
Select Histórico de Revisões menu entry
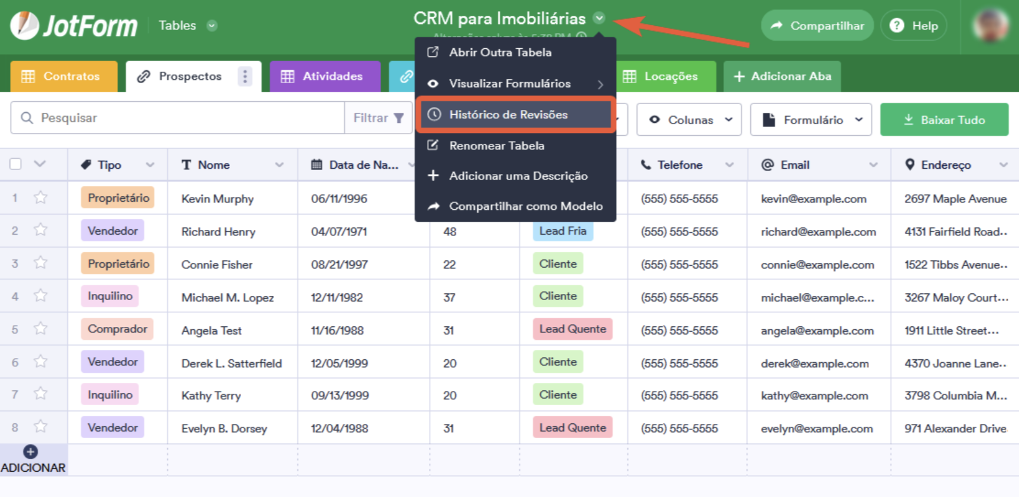tap(515, 115)
